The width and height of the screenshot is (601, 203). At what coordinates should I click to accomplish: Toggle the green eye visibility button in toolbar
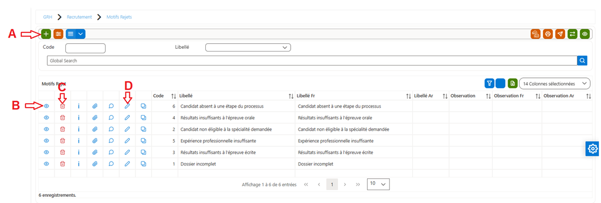click(585, 34)
